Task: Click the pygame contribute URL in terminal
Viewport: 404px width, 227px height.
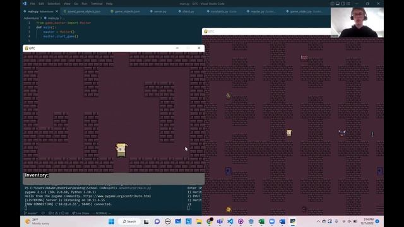Action: tap(117, 196)
